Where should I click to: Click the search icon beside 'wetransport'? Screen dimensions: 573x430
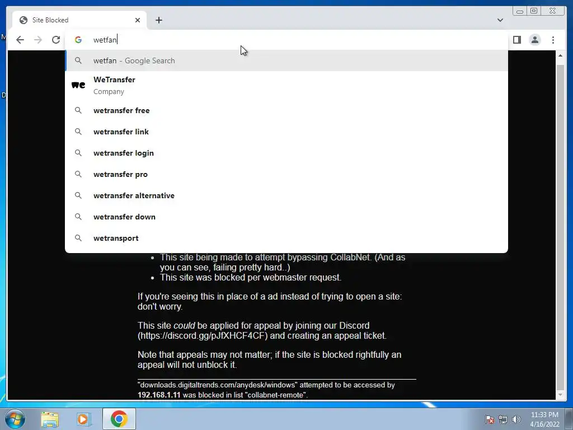[78, 238]
